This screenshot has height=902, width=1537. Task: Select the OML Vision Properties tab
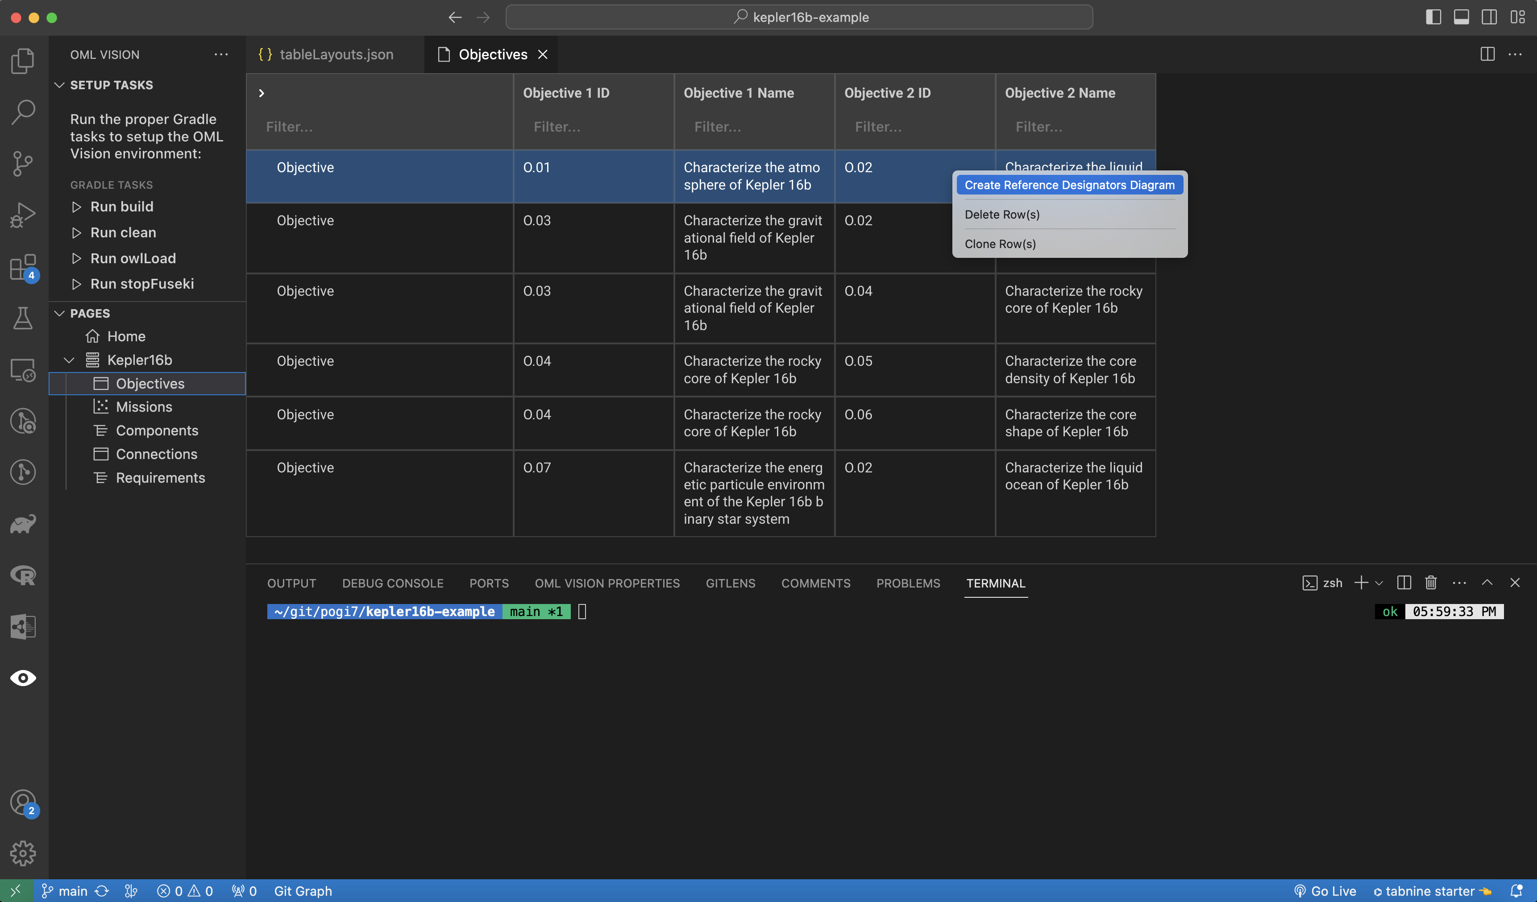tap(607, 583)
